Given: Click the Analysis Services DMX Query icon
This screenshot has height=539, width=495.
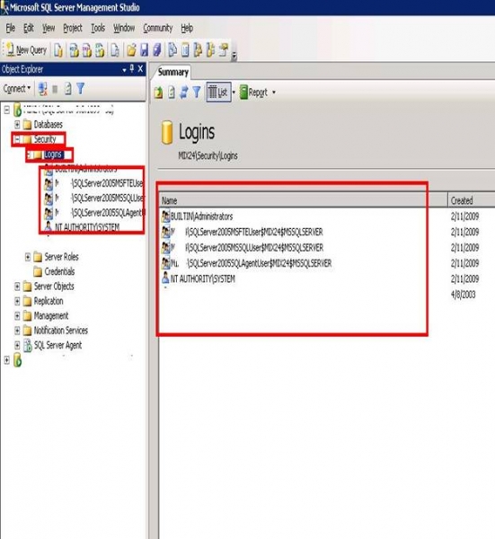Looking at the screenshot, I should [x=87, y=50].
